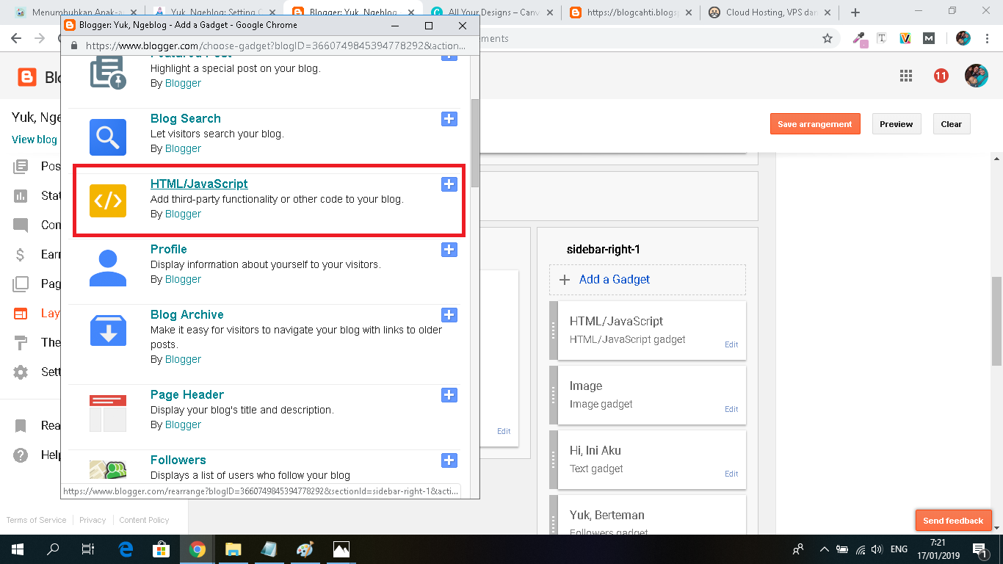Click the Help question-mark sidebar icon
The image size is (1003, 564).
(21, 455)
